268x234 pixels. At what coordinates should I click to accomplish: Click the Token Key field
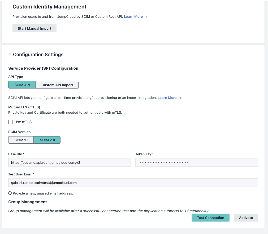pyautogui.click(x=196, y=162)
